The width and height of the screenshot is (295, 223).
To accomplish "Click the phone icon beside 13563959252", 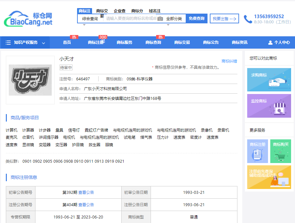I will click(248, 19).
